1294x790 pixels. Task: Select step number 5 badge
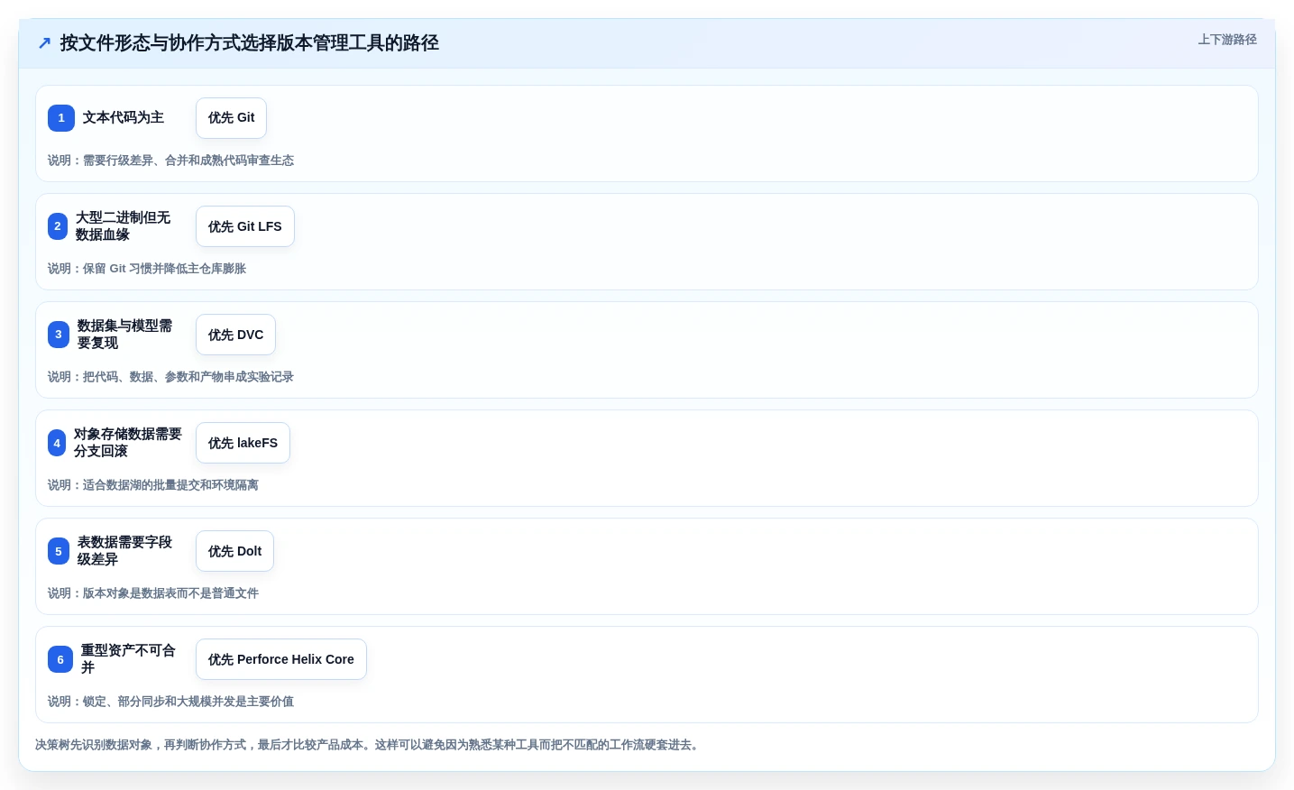(x=59, y=551)
